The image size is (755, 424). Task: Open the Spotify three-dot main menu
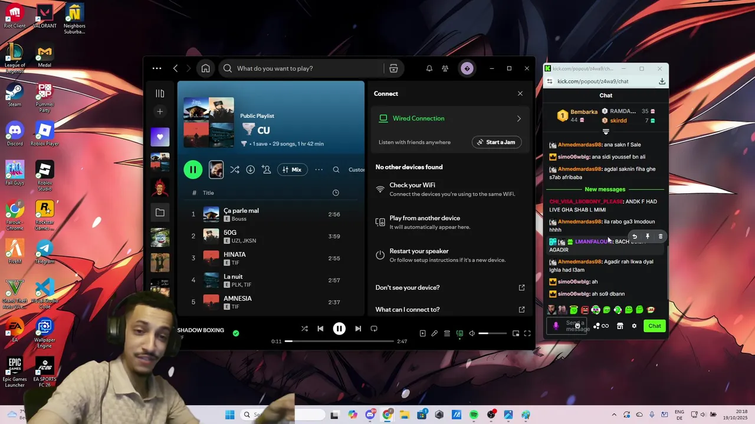[x=157, y=68]
